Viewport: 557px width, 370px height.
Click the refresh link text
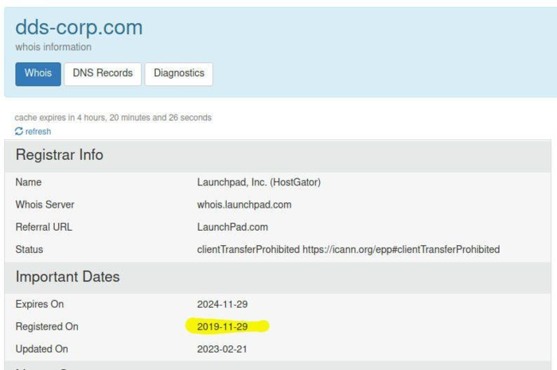point(37,131)
